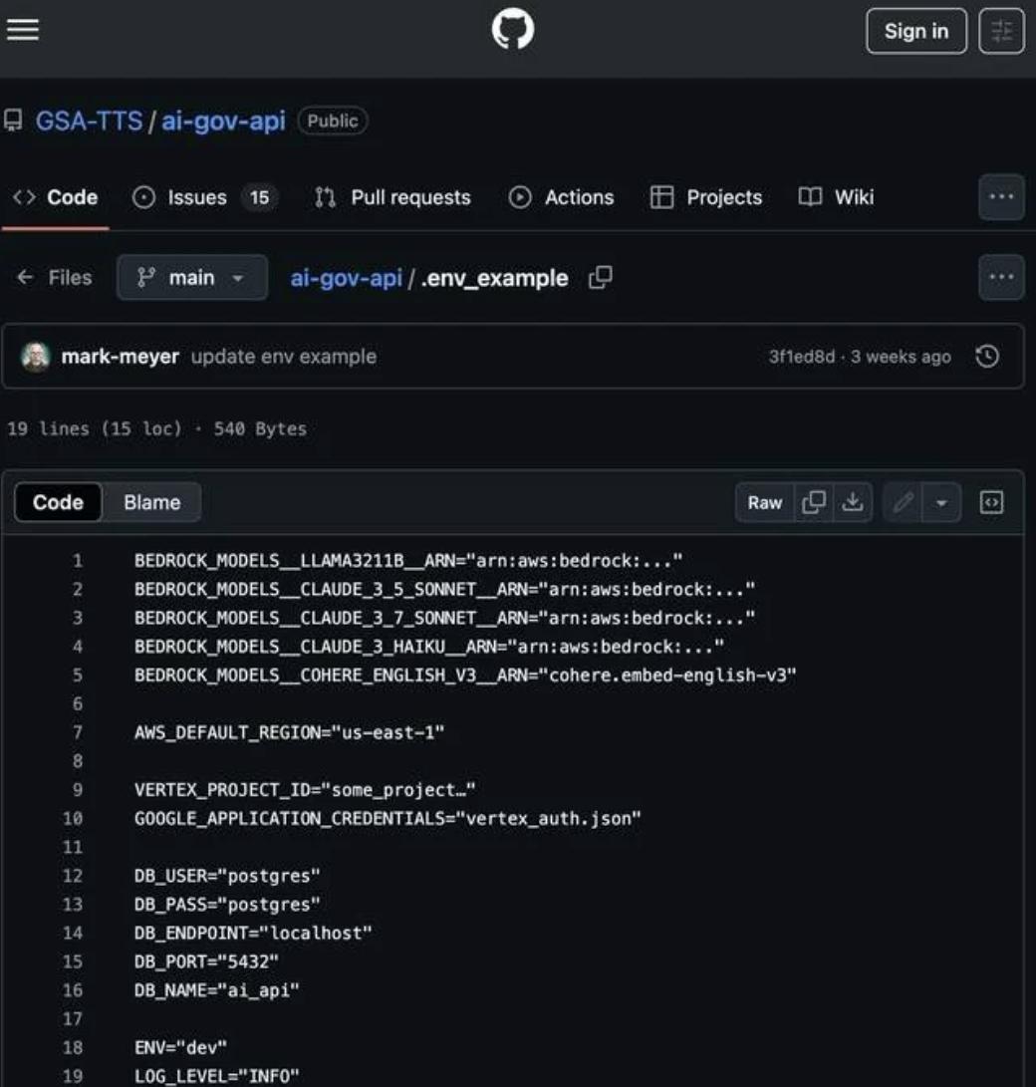Open the hamburger navigation menu
1036x1087 pixels.
(23, 30)
